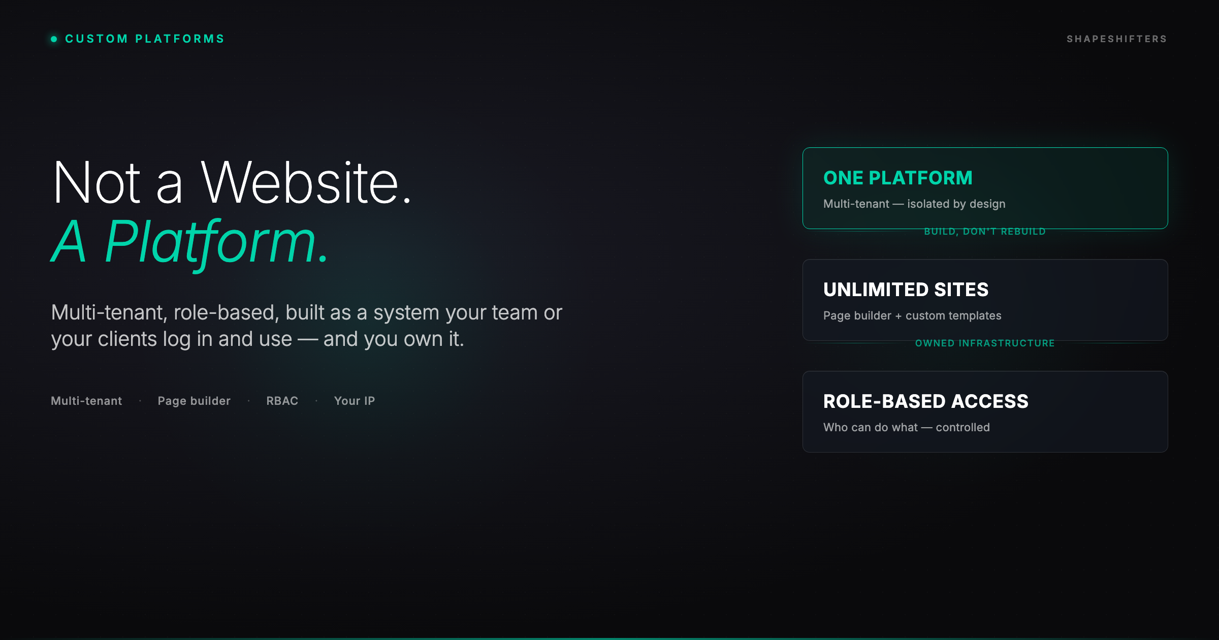Click the paragraph starting 'Multi-tenant, role-based, built'
This screenshot has height=640, width=1219.
[x=306, y=326]
